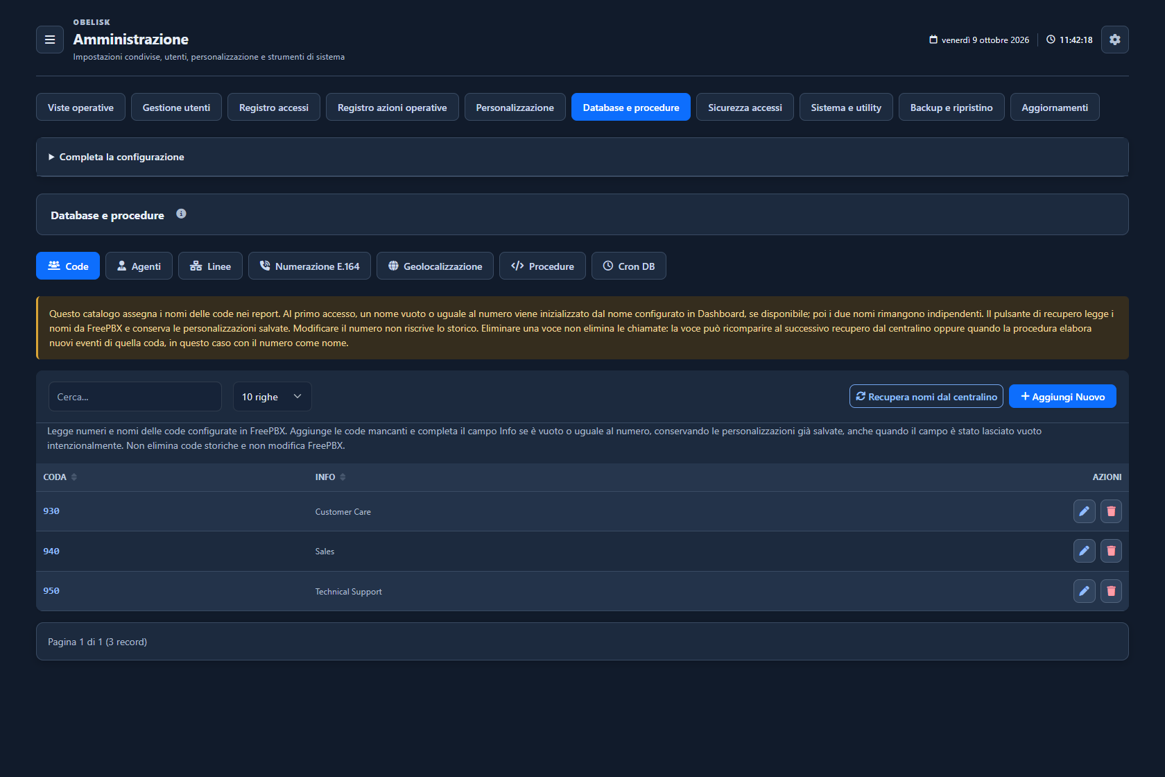1165x777 pixels.
Task: Go to the Cron DB sub-tab
Action: tap(629, 266)
